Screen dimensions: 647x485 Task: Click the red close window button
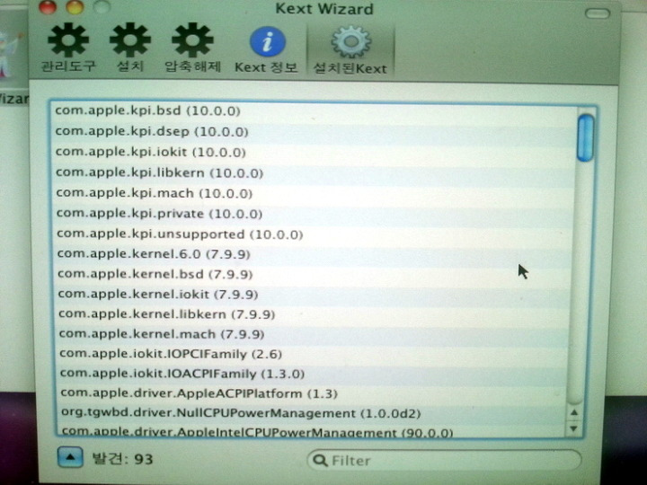[x=48, y=7]
